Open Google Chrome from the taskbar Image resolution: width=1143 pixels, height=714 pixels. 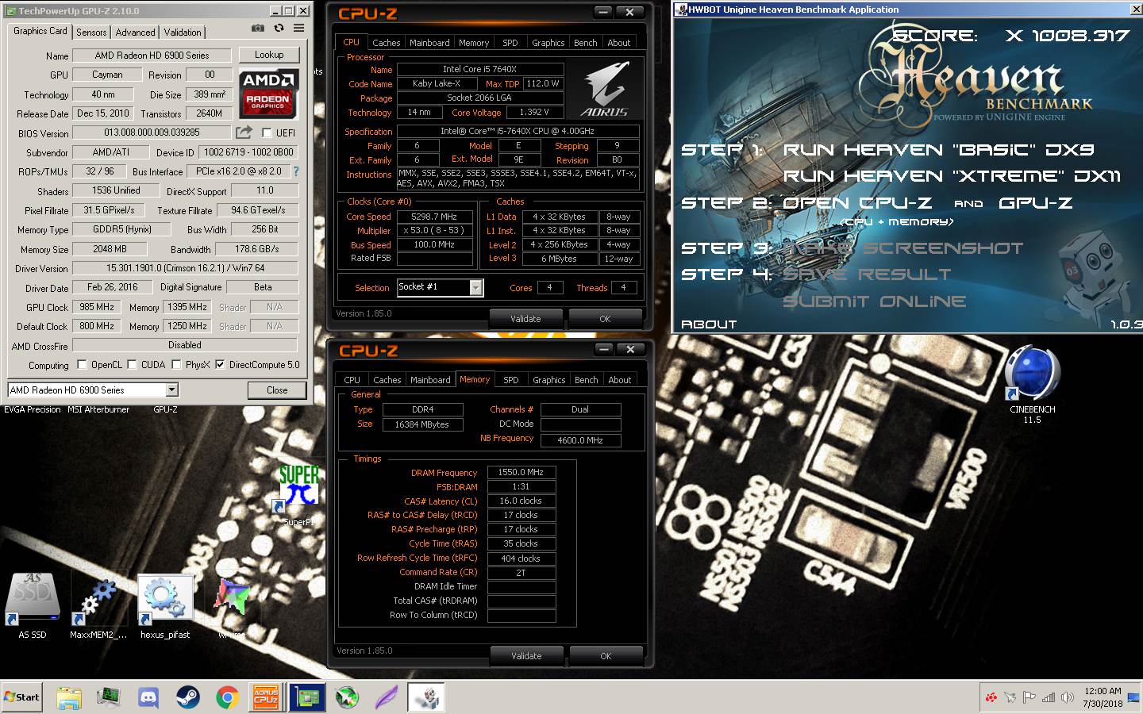point(228,697)
